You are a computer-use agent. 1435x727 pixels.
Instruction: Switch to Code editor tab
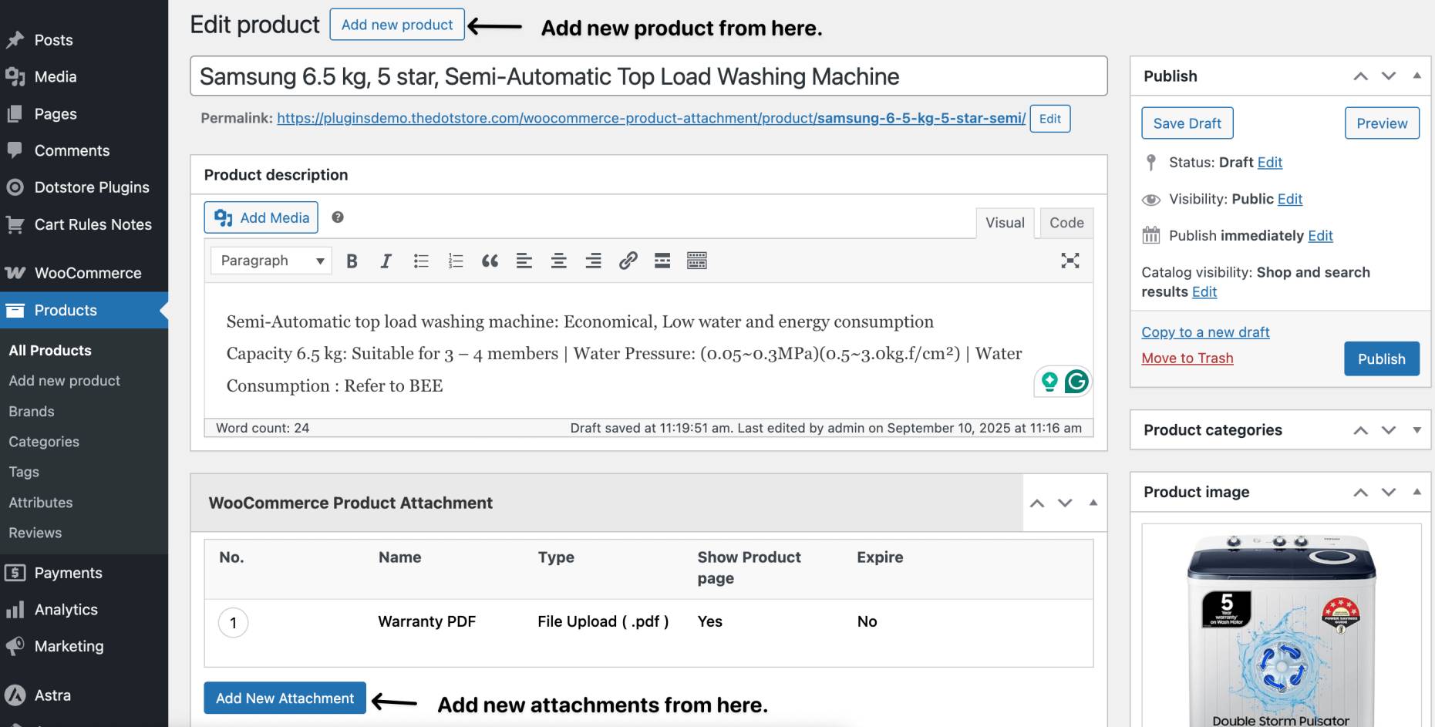[1066, 223]
